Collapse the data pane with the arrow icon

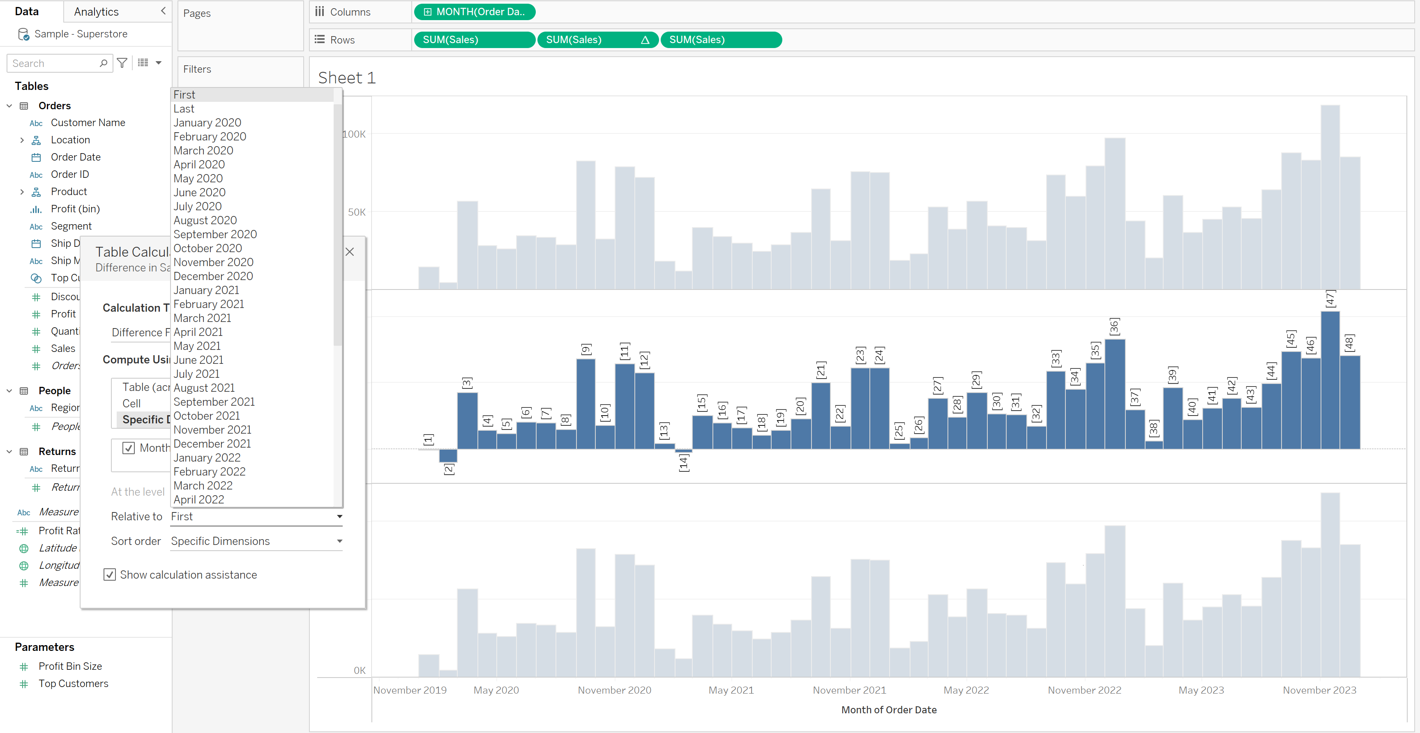coord(163,11)
